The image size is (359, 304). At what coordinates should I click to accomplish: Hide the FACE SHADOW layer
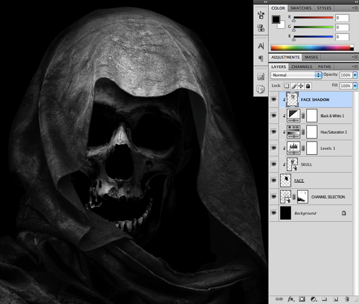[x=275, y=99]
